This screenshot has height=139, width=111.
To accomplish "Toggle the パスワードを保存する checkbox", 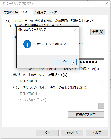I will [66, 69].
